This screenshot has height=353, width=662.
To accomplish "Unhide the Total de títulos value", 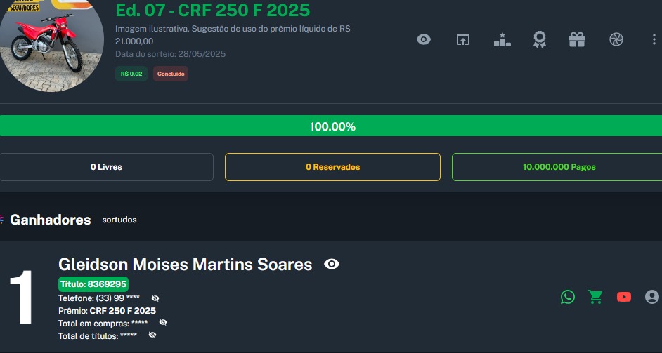I will click(152, 335).
